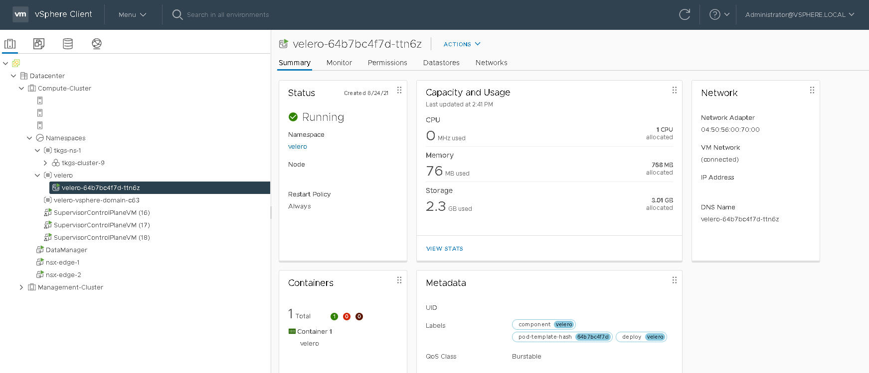Image resolution: width=869 pixels, height=373 pixels.
Task: Open the Networking view icon
Action: point(97,44)
